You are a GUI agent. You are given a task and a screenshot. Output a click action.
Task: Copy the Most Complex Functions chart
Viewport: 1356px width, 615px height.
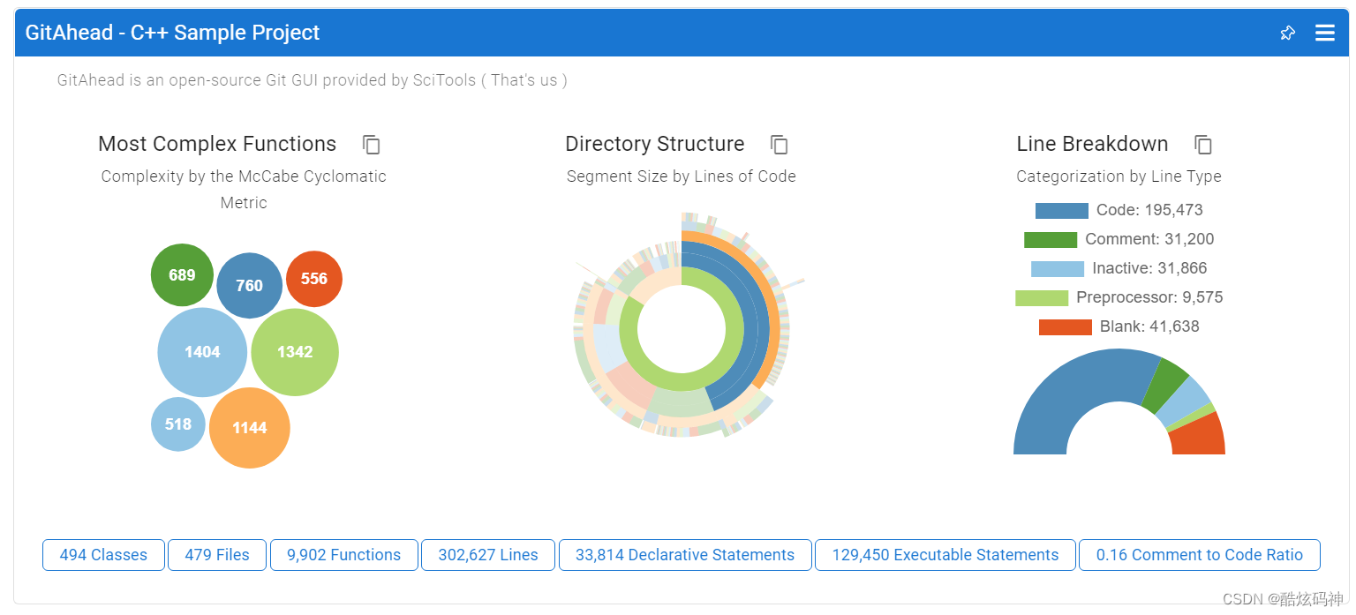(372, 145)
